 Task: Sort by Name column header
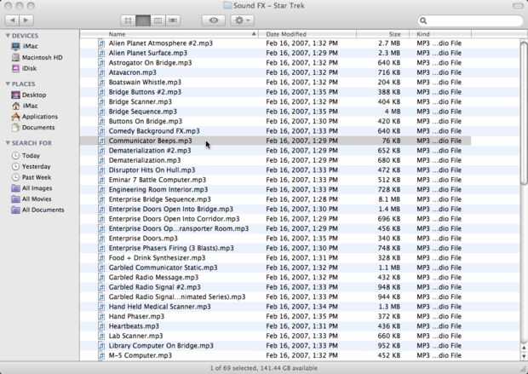point(169,34)
